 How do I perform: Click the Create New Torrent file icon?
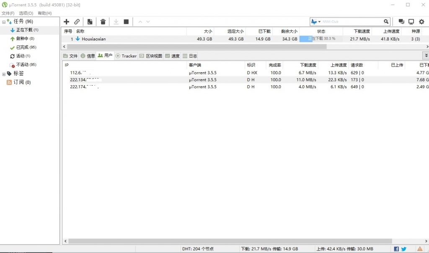(x=90, y=22)
